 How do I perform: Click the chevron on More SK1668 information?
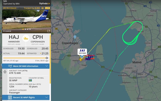click(47, 66)
